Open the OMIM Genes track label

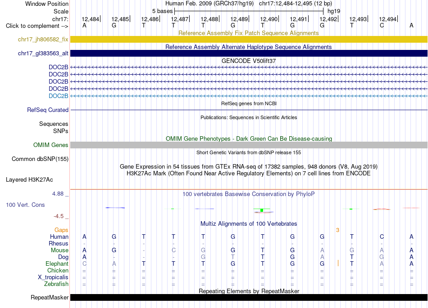tap(50, 145)
